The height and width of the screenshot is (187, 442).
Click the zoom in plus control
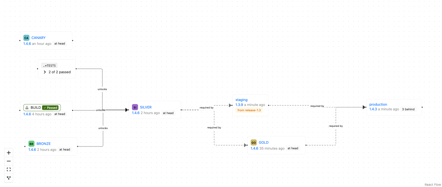[x=9, y=153]
